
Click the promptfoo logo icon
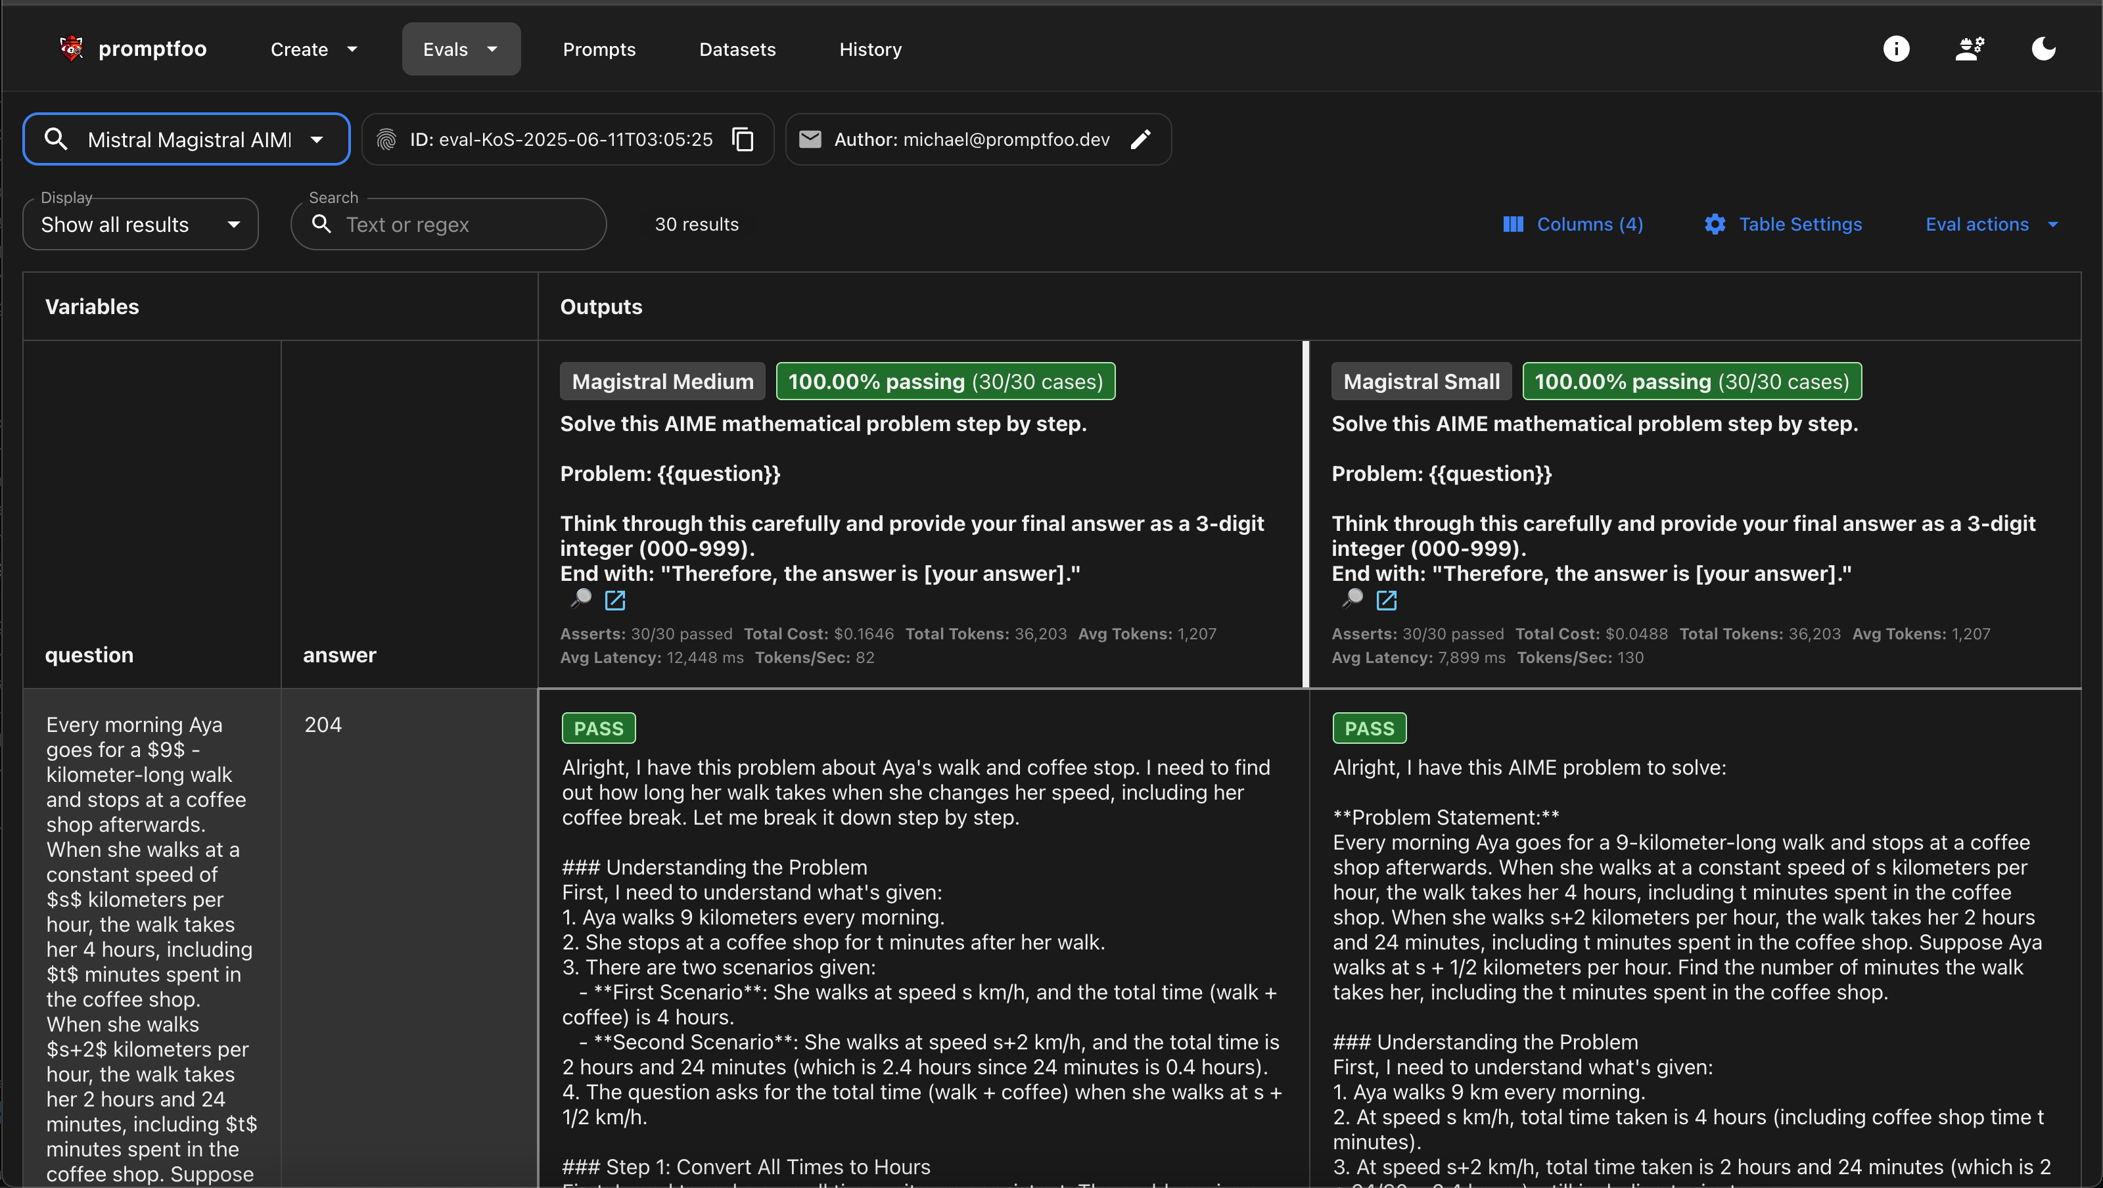click(x=72, y=49)
